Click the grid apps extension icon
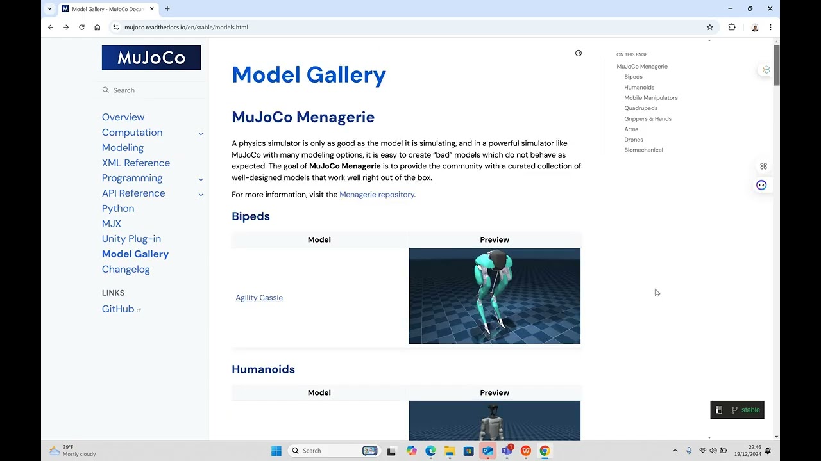821x461 pixels. point(763,166)
